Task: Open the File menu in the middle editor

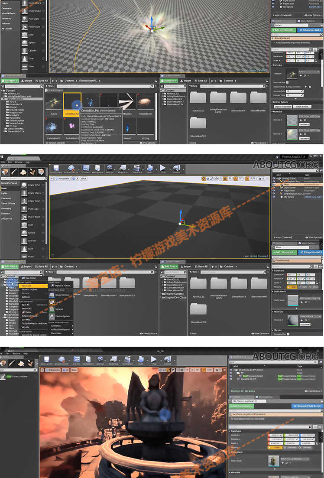Action: coord(3,162)
